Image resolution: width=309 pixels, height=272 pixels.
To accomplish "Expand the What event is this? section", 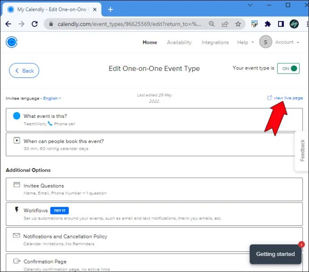I will point(154,120).
